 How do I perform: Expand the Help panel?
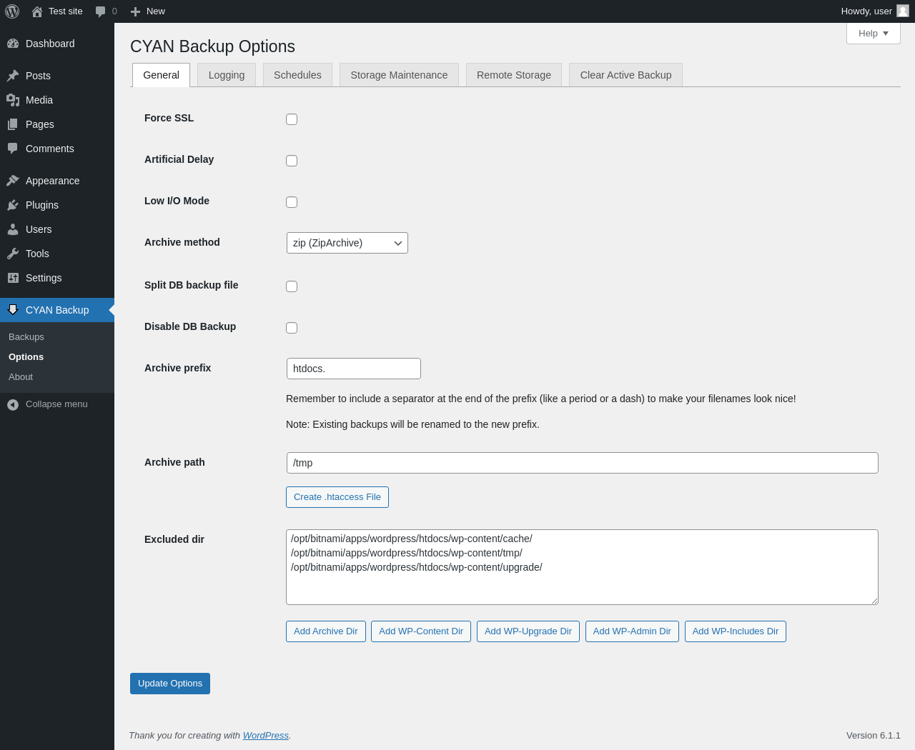pos(873,34)
